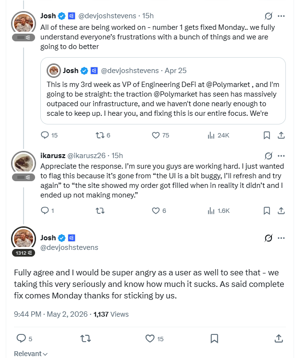307x358 pixels.
Task: Open Grok icon on ikarusz's tweet
Action: (269, 156)
